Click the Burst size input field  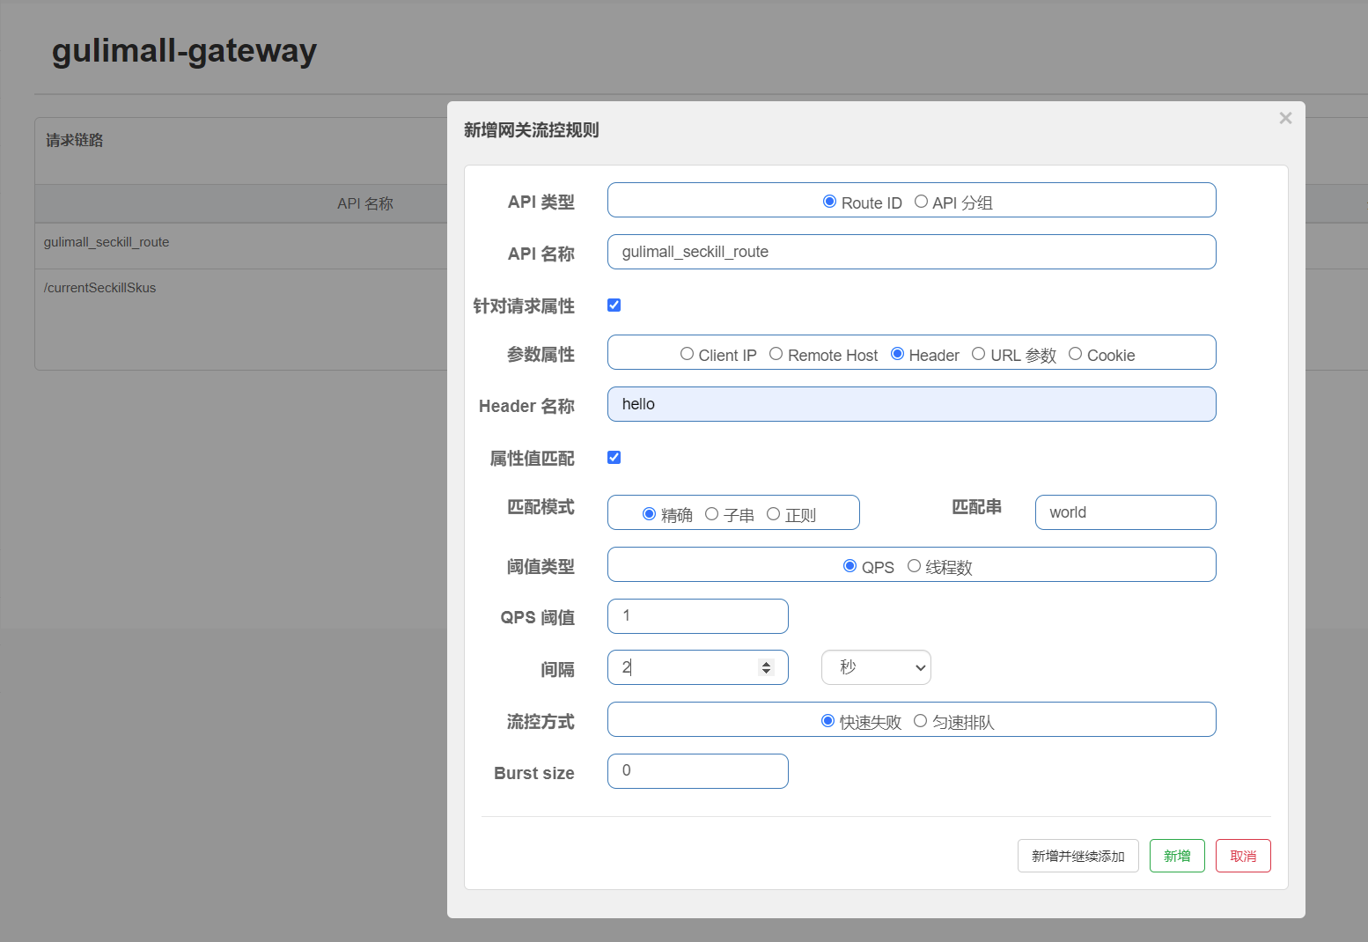(x=697, y=771)
